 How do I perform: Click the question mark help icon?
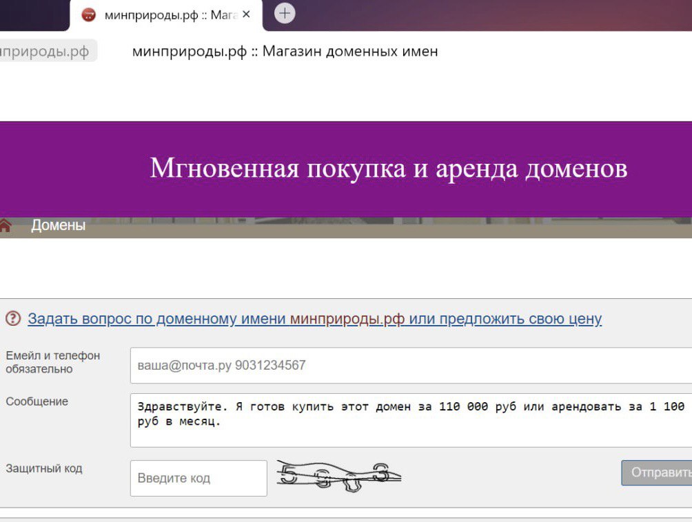pos(12,319)
